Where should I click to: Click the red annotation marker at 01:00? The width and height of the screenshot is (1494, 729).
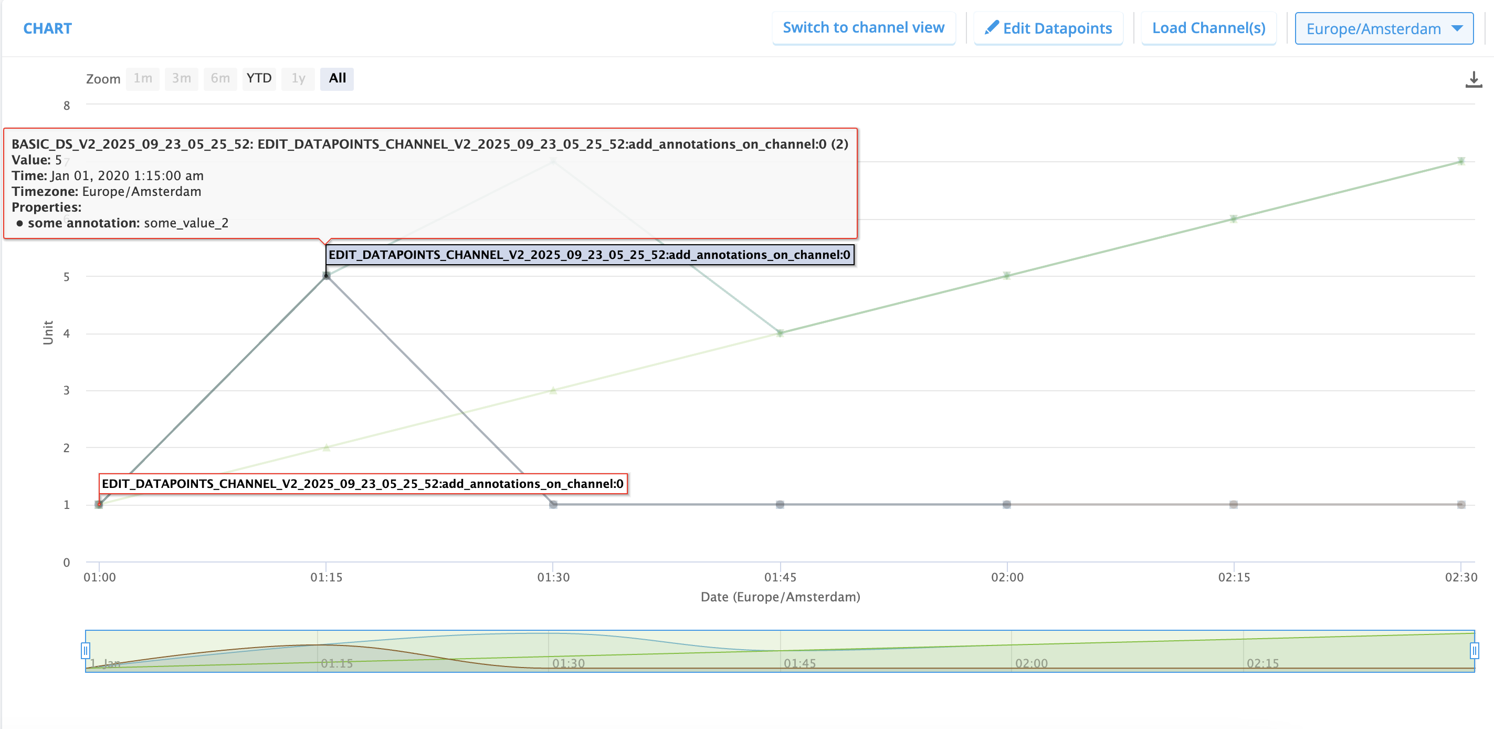[99, 504]
